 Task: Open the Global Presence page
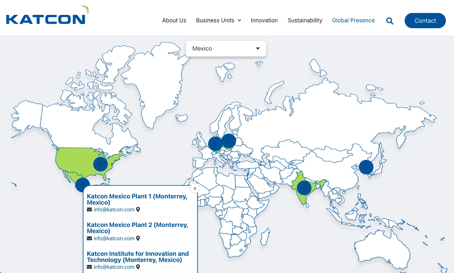pos(353,20)
